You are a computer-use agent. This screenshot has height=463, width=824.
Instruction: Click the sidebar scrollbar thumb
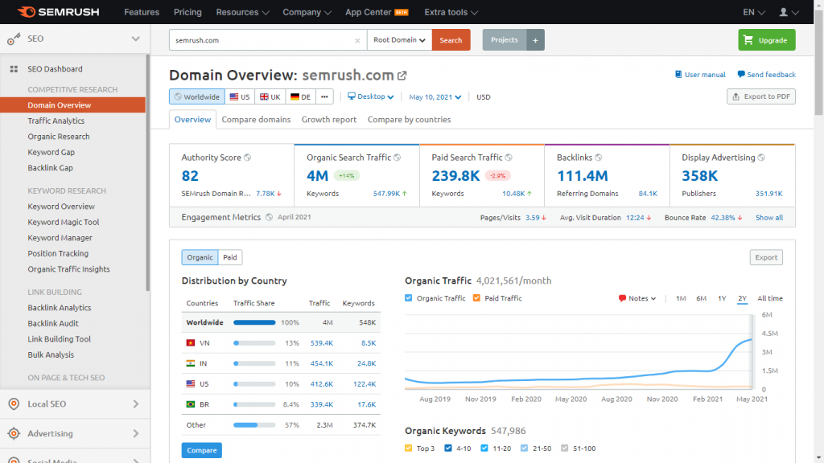point(148,174)
